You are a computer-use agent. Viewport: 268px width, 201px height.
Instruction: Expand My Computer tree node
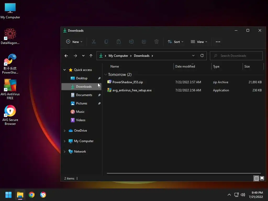point(65,141)
